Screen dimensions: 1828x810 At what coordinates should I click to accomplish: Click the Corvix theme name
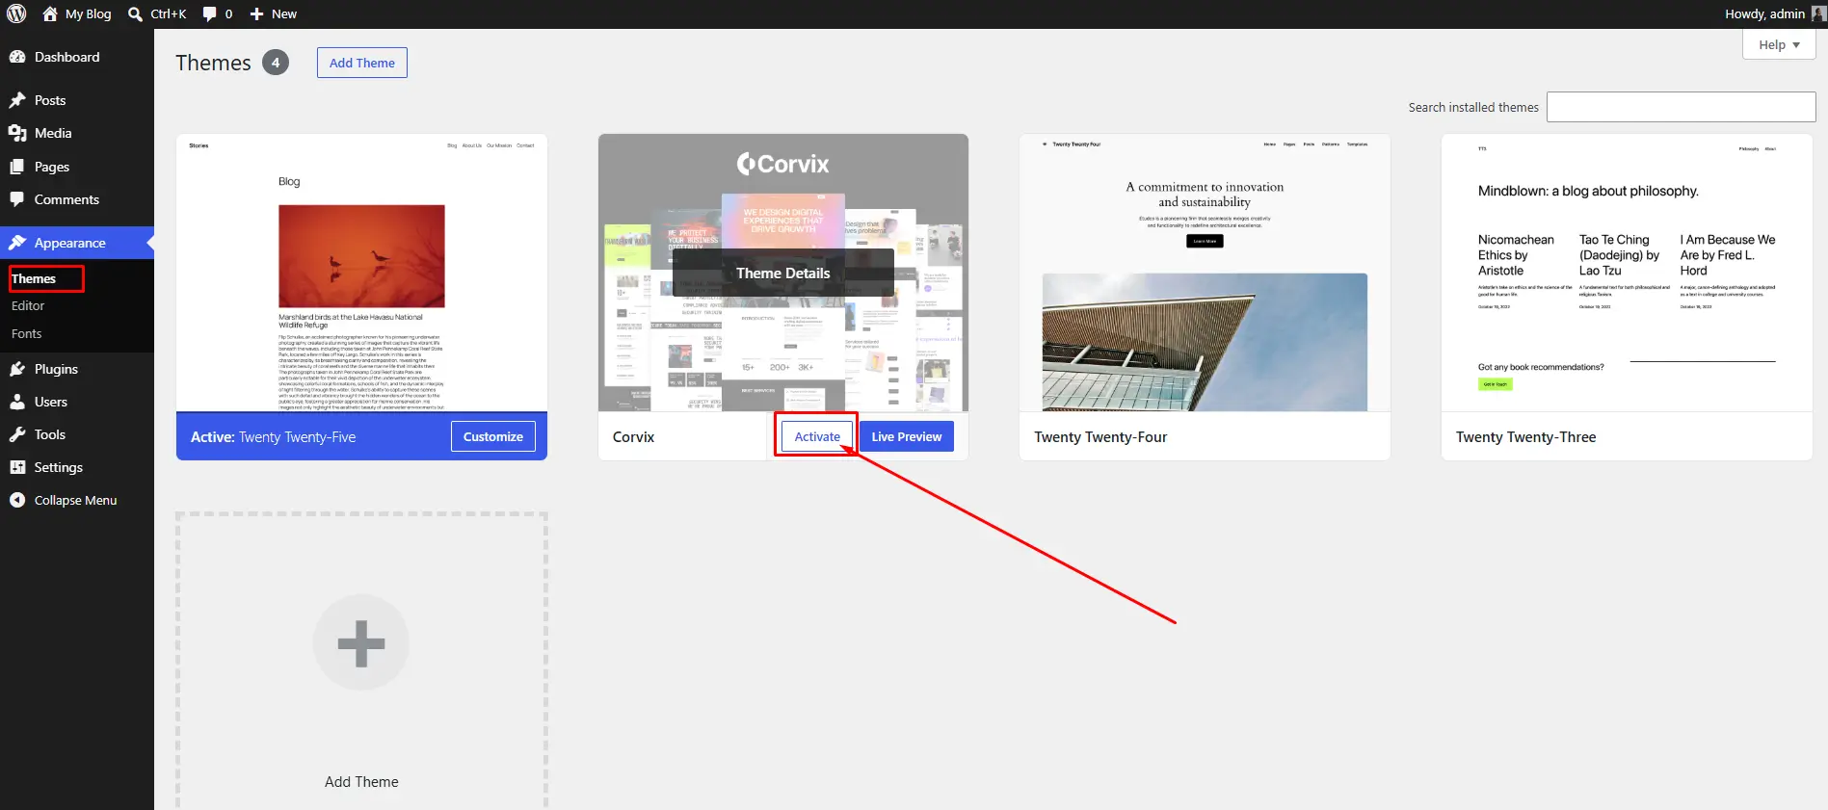coord(633,436)
